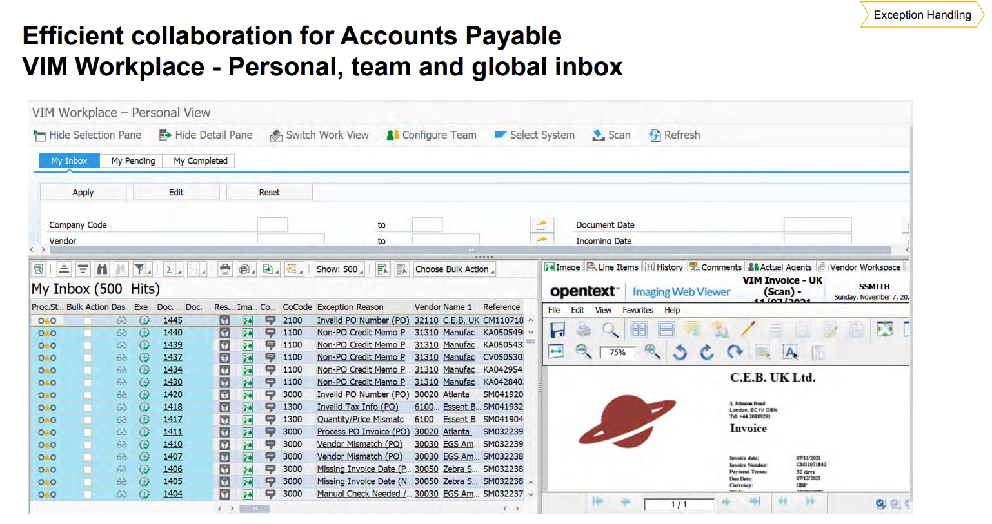Image resolution: width=992 pixels, height=524 pixels.
Task: Click the Document Date input field
Action: tap(818, 225)
